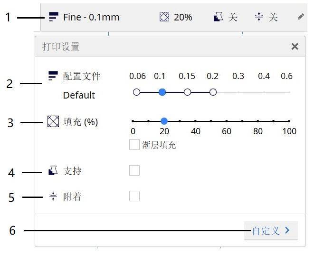The image size is (315, 257).
Task: Close the 打印设置 panel
Action: pyautogui.click(x=295, y=46)
